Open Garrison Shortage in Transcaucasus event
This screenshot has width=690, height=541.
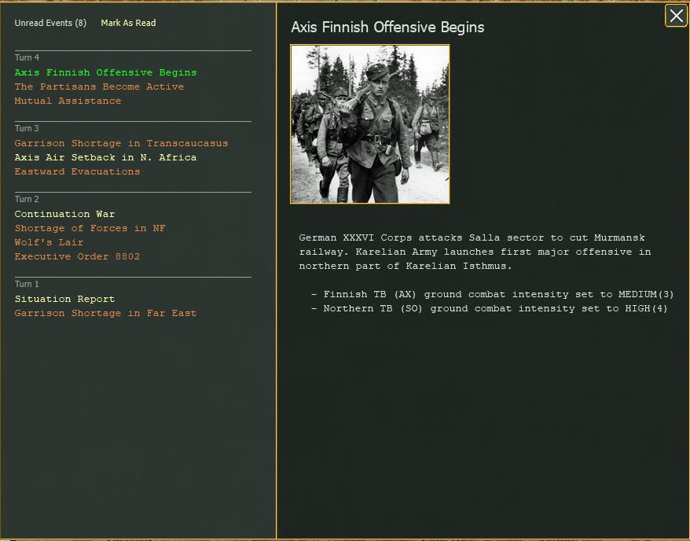[122, 143]
